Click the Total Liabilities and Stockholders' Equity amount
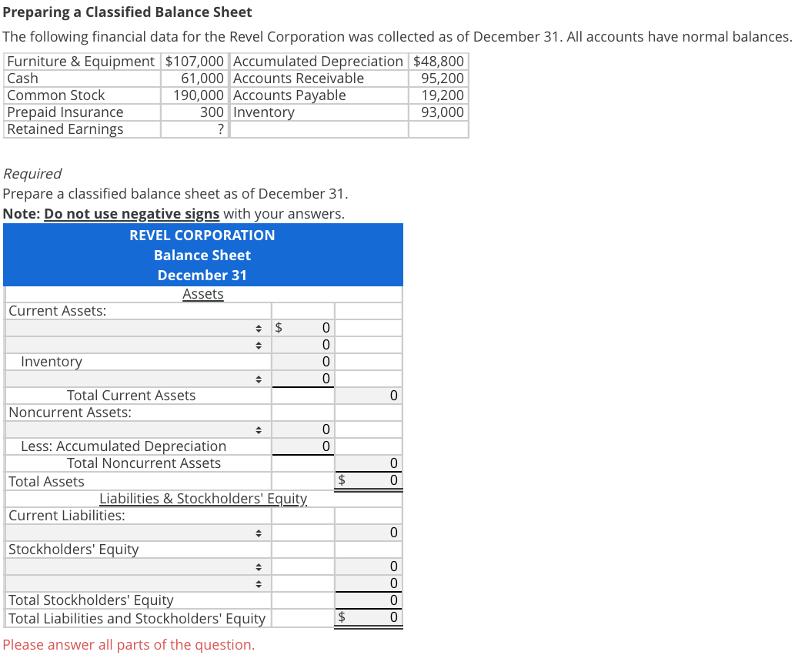The image size is (805, 665). (368, 617)
